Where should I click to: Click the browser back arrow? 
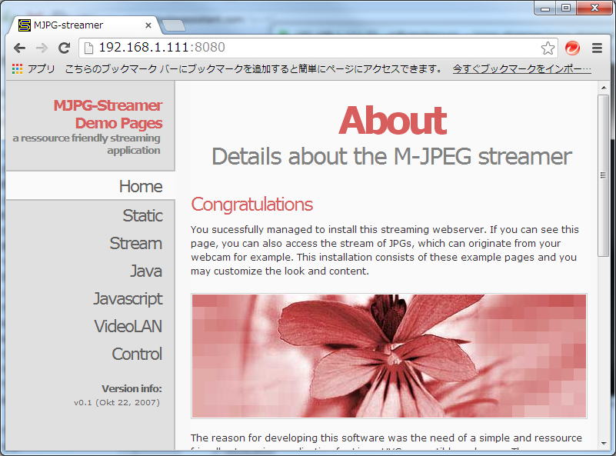pyautogui.click(x=20, y=48)
